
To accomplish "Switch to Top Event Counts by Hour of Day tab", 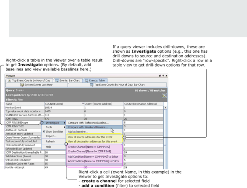I will click(x=29, y=80).
